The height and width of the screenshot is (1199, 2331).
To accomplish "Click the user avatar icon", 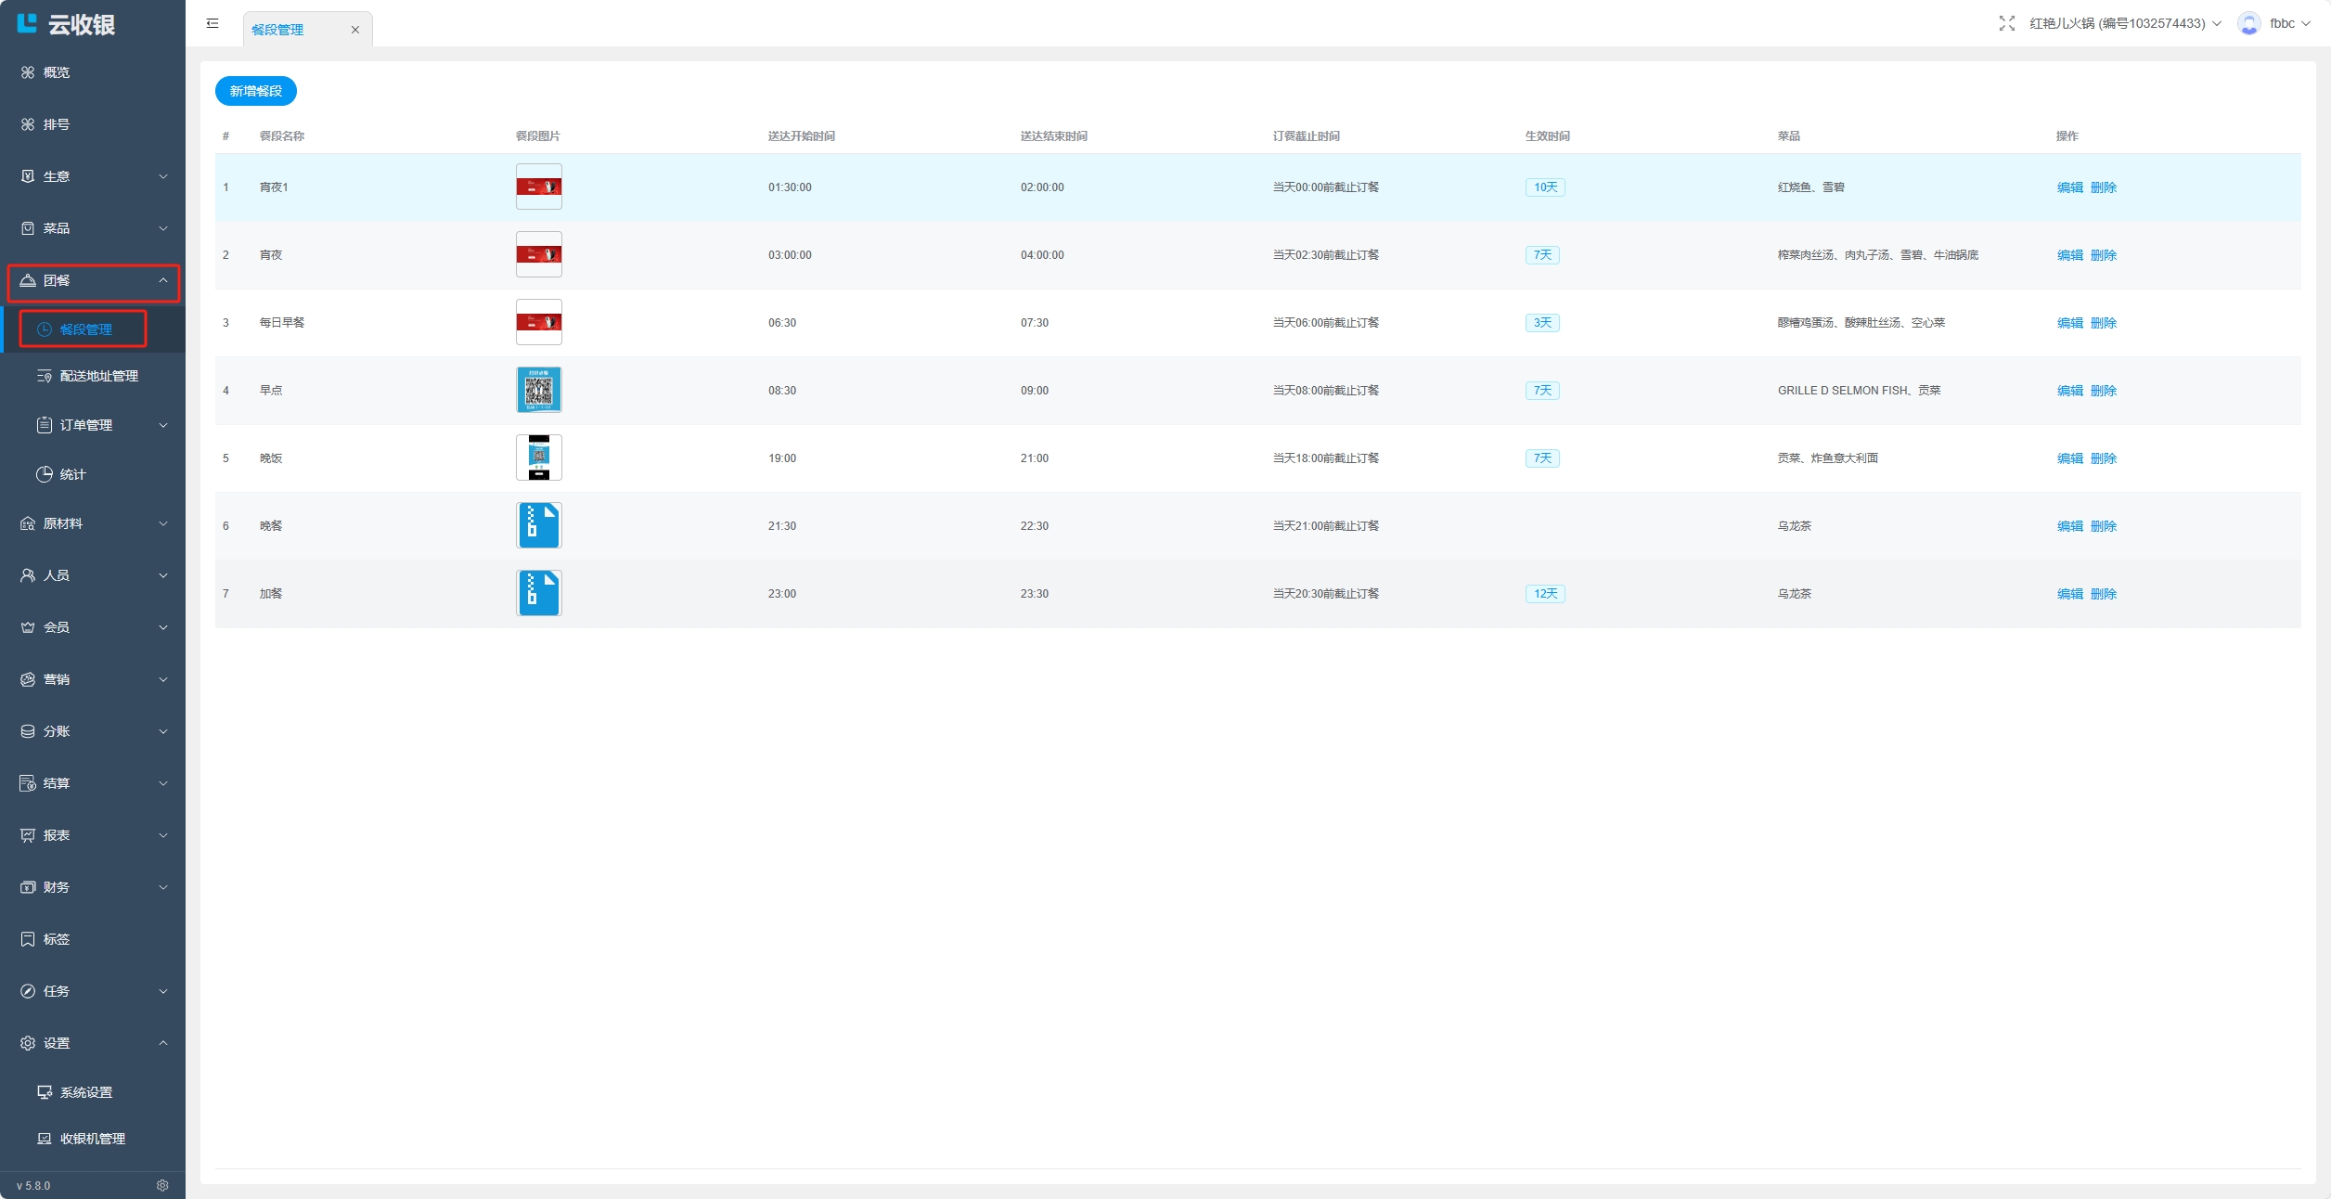I will coord(2248,23).
